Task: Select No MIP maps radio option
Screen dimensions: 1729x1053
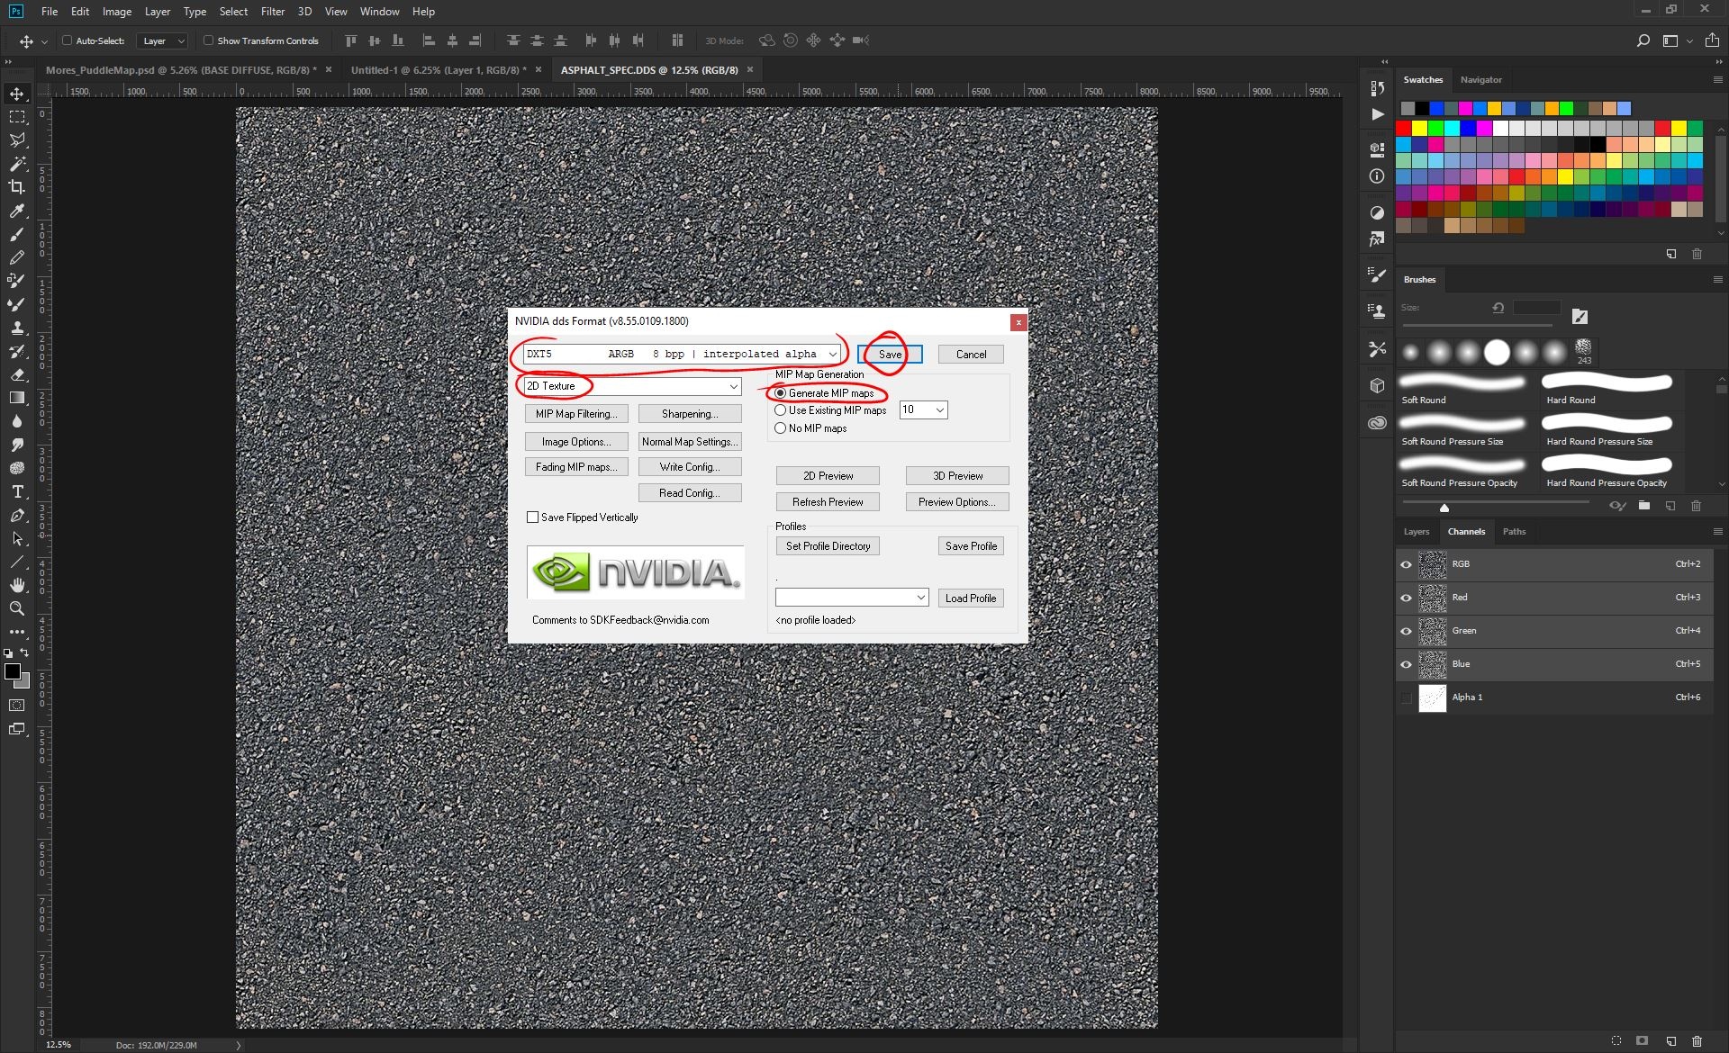Action: (781, 428)
